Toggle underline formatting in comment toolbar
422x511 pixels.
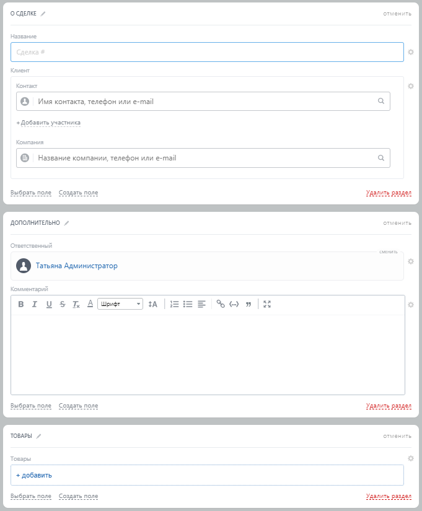(x=49, y=304)
